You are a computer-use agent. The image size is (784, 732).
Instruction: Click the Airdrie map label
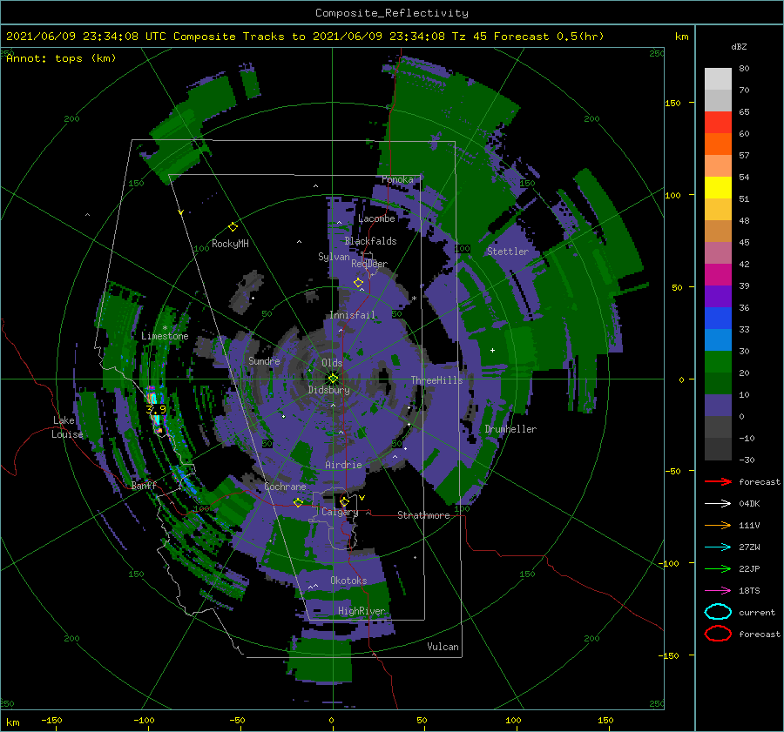(x=343, y=465)
